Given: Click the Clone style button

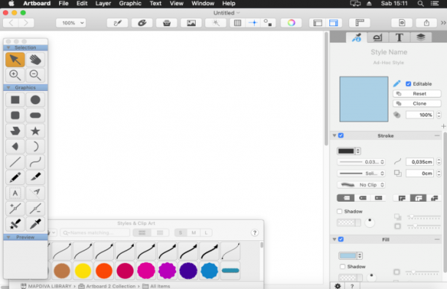Looking at the screenshot, I should click(417, 103).
